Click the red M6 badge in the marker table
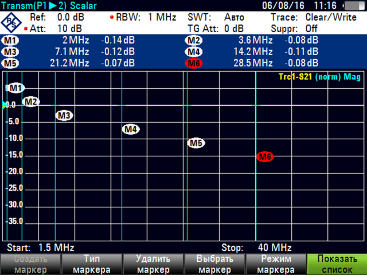This screenshot has height=275, width=367. [194, 63]
